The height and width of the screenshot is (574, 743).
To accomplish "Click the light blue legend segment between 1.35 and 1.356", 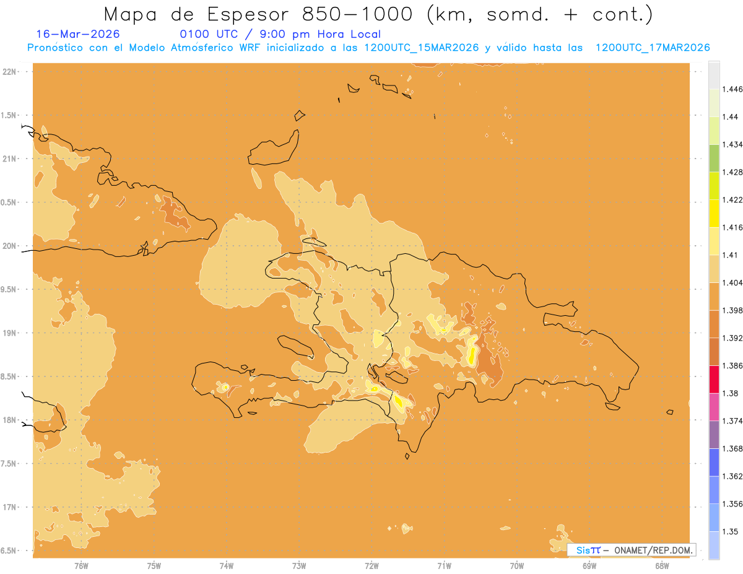I will (x=714, y=518).
